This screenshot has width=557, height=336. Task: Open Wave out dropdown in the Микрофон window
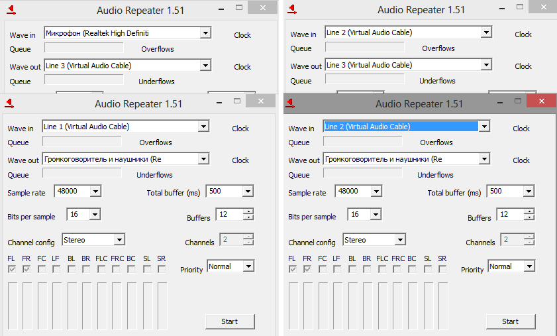[205, 66]
